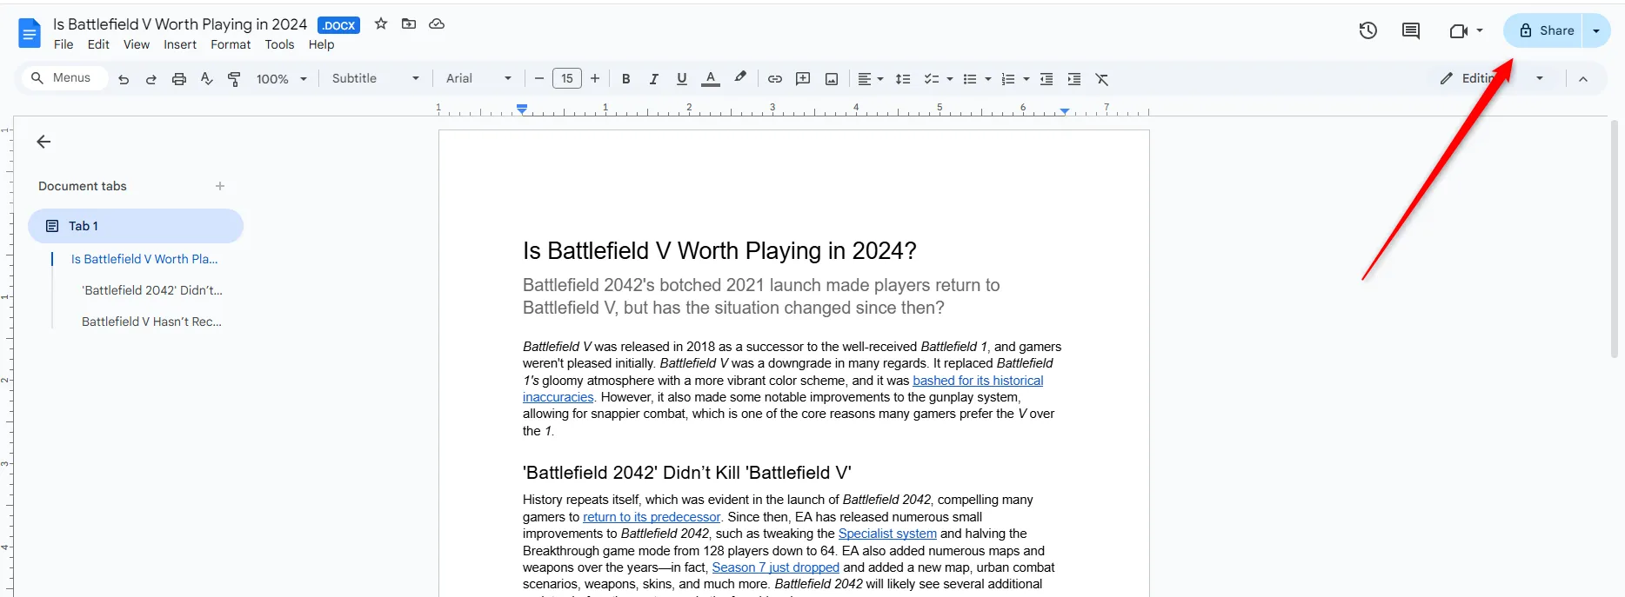This screenshot has width=1625, height=597.
Task: Run spelling and grammar check
Action: pyautogui.click(x=207, y=79)
